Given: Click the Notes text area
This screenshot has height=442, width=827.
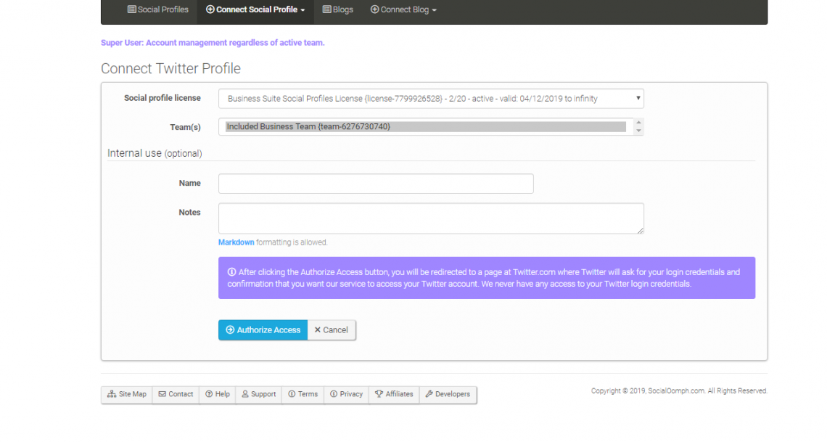Looking at the screenshot, I should (x=430, y=218).
